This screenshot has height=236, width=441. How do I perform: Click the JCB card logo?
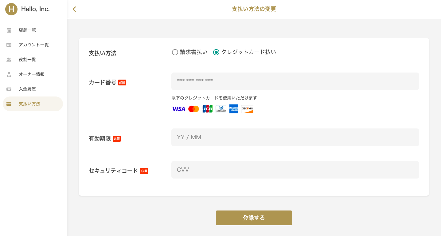(207, 108)
